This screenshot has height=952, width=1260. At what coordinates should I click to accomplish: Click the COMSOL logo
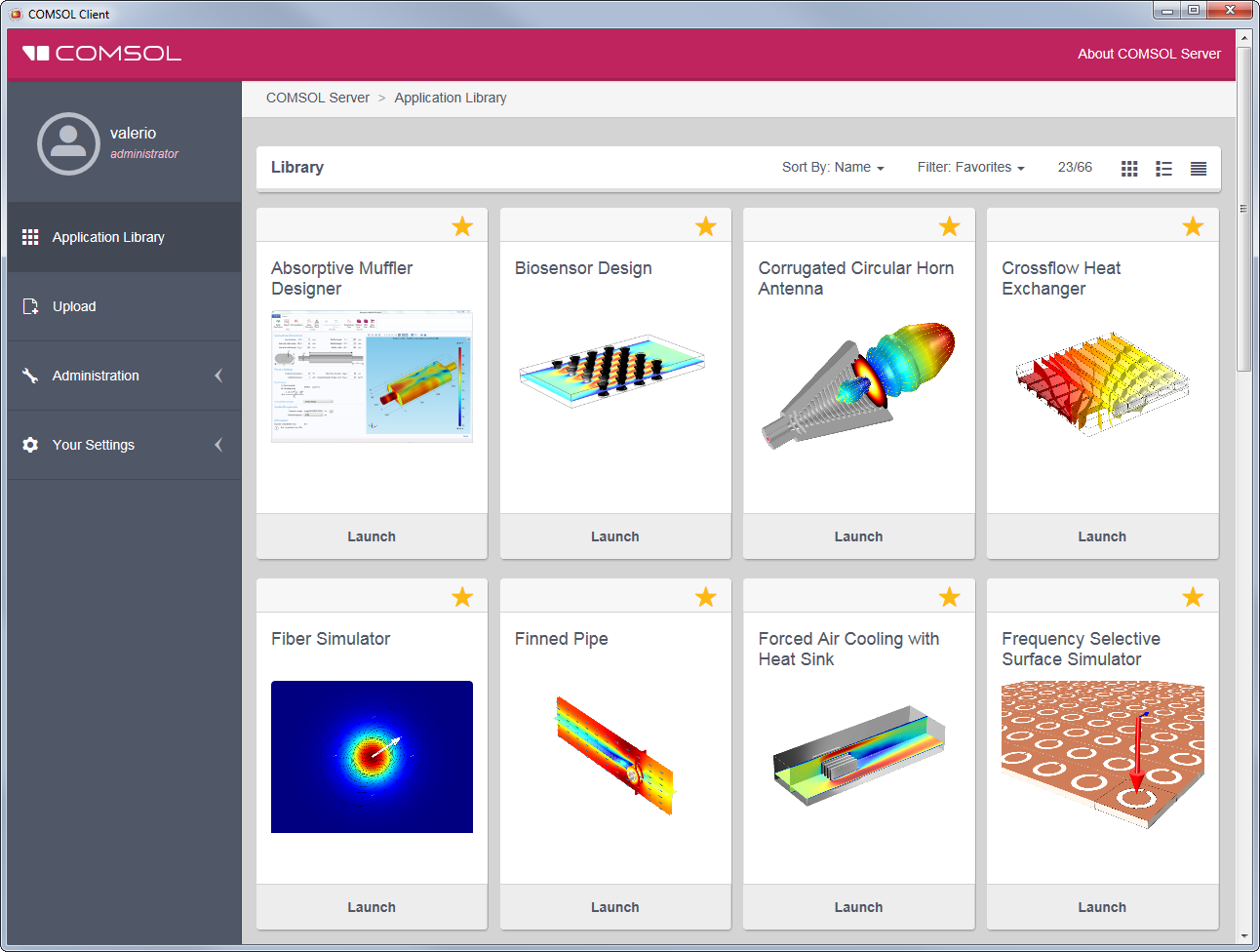coord(101,54)
